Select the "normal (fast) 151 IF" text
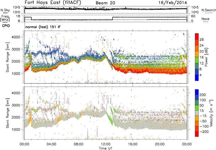 (x=43, y=27)
